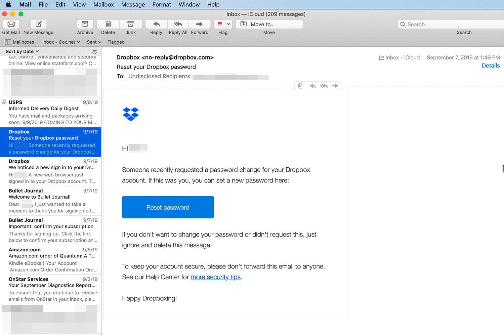Viewport: 504px width, 336px height.
Task: Click the blue Reset password button
Action: click(168, 207)
